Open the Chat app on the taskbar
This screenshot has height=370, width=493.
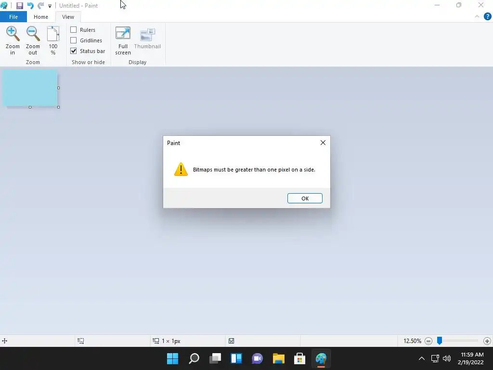258,358
